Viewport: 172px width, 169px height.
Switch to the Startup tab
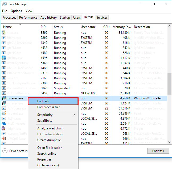(65, 18)
